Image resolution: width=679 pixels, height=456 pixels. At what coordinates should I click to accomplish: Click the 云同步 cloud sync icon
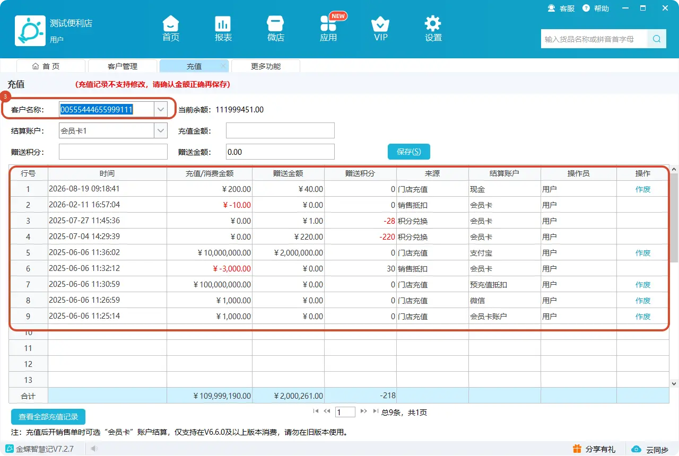pyautogui.click(x=637, y=449)
